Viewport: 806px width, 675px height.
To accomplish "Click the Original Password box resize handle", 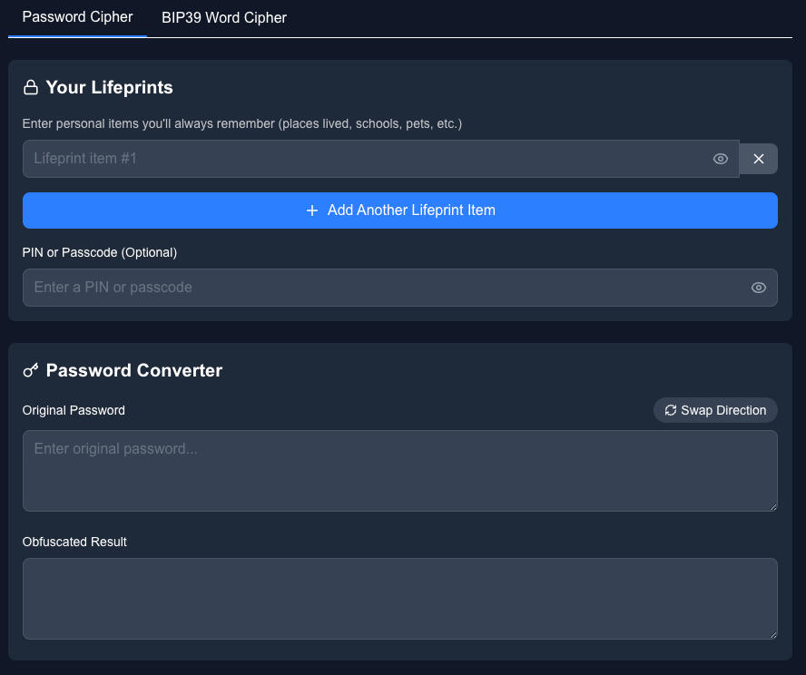I will pos(772,506).
